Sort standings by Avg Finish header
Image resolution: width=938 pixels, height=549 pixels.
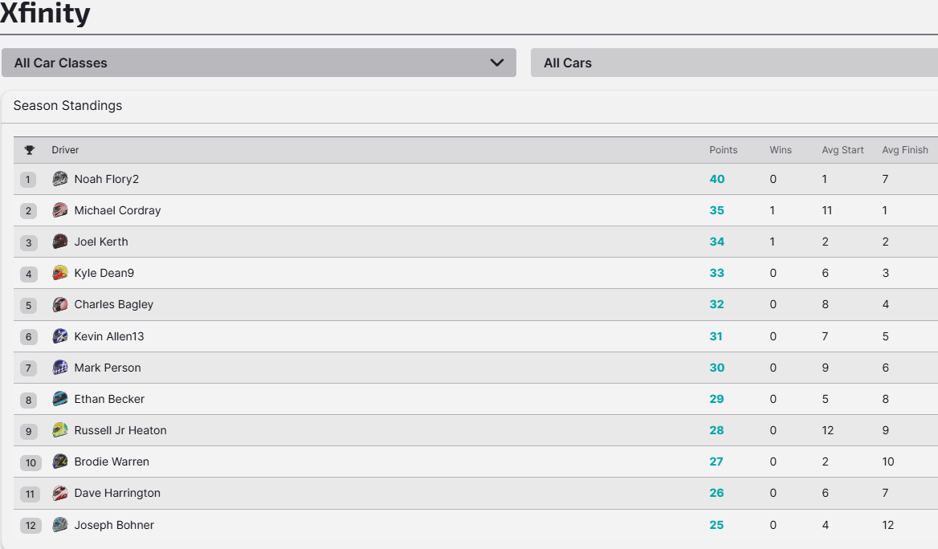(x=904, y=150)
